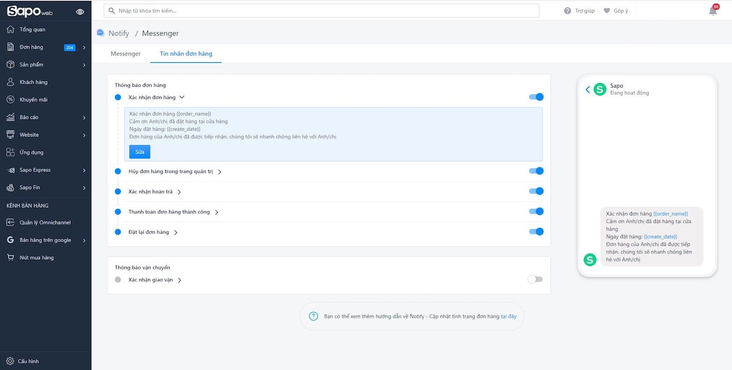Open Nút mua hàng cart icon
This screenshot has height=370, width=732.
tap(10, 258)
